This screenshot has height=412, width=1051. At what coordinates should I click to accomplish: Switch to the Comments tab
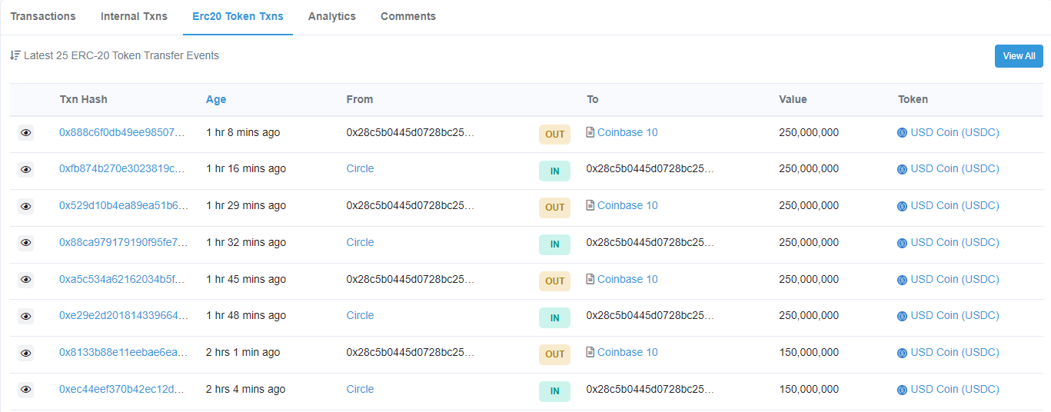coord(408,16)
